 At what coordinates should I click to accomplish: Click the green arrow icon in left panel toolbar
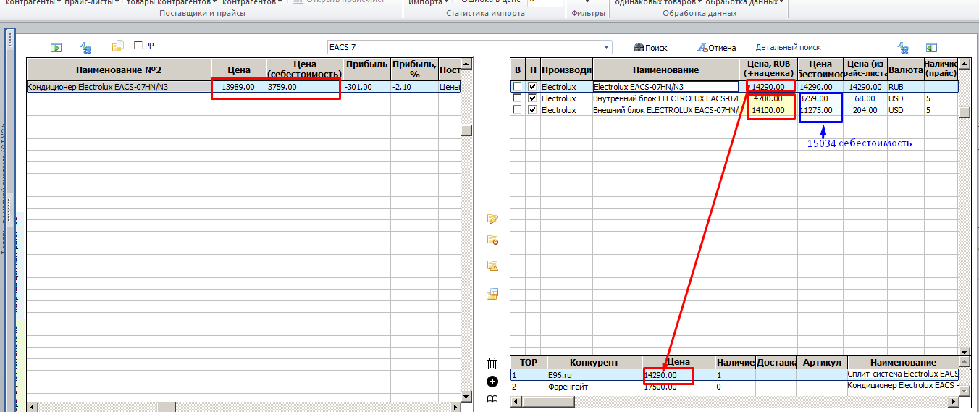pyautogui.click(x=56, y=48)
